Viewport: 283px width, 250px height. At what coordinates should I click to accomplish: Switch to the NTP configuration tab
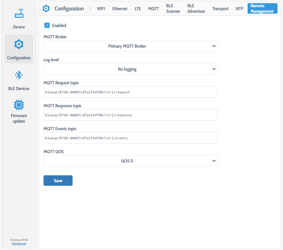pos(239,8)
